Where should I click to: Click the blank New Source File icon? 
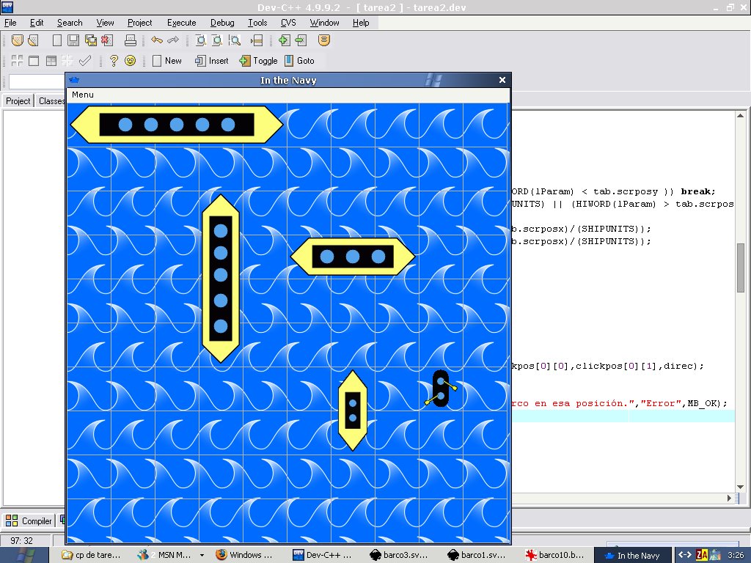click(x=57, y=40)
